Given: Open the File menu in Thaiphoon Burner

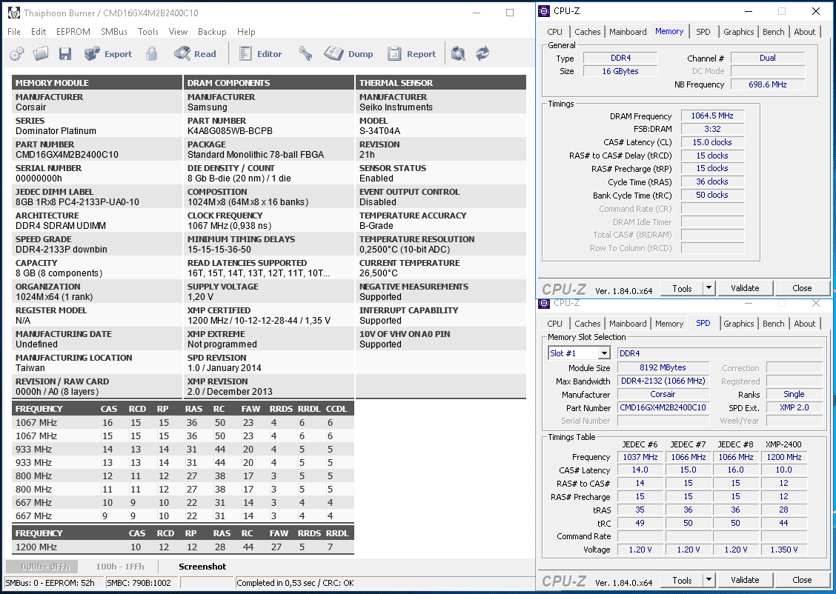Looking at the screenshot, I should [x=14, y=31].
